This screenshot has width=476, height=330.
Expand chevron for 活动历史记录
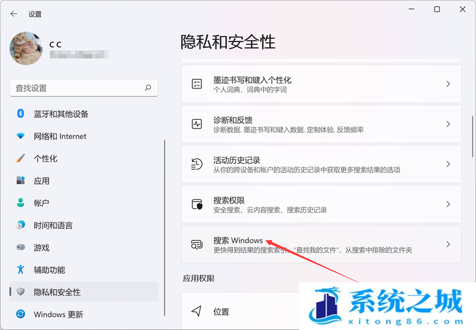tap(448, 164)
